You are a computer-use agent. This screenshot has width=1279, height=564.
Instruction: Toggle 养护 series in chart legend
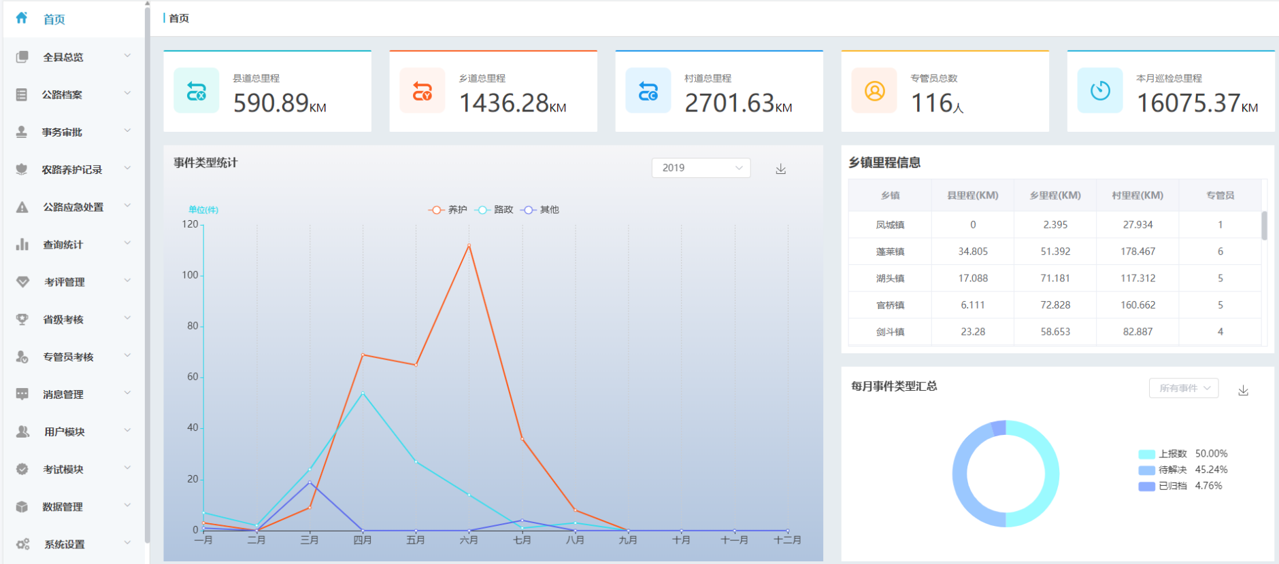pos(448,210)
